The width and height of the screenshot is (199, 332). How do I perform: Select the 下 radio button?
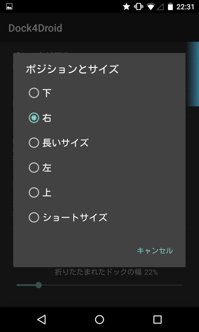[34, 93]
